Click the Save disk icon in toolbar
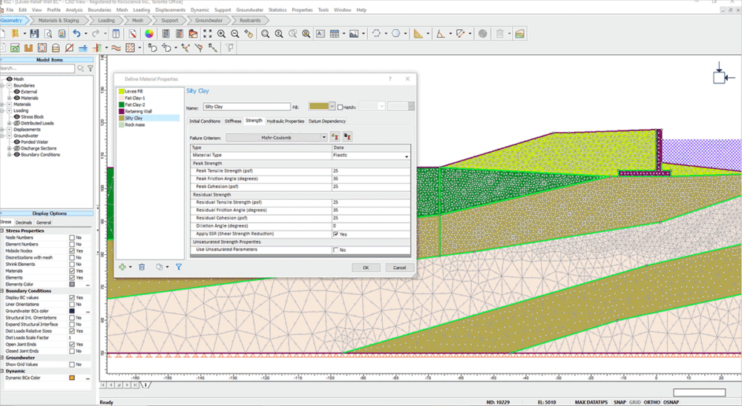742x406 pixels. click(34, 34)
